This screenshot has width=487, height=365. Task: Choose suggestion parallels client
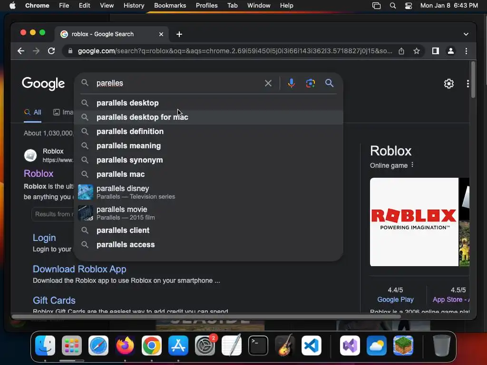tap(208, 231)
